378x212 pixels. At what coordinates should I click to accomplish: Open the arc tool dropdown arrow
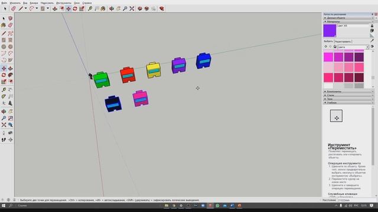(x=37, y=9)
